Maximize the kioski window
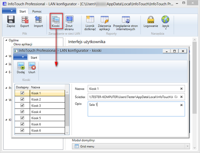This screenshot has height=153, width=200. [174, 51]
